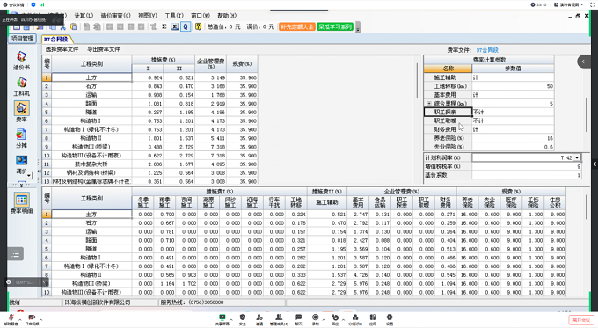Click the 离开会议 leave meeting button

pyautogui.click(x=580, y=320)
